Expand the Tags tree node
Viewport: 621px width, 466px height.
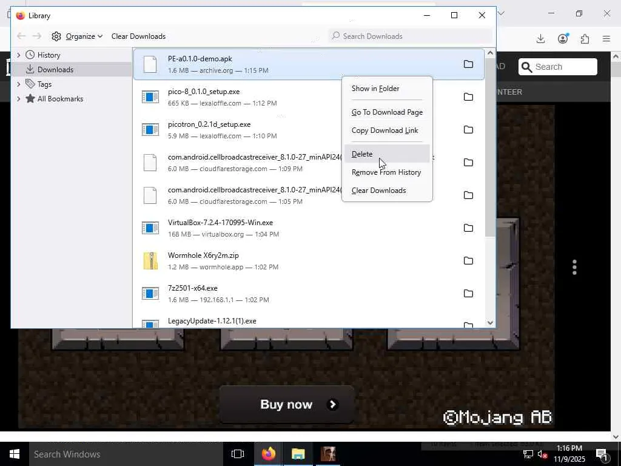pos(18,84)
